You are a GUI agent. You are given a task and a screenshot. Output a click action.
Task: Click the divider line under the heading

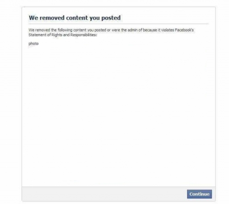(x=119, y=24)
